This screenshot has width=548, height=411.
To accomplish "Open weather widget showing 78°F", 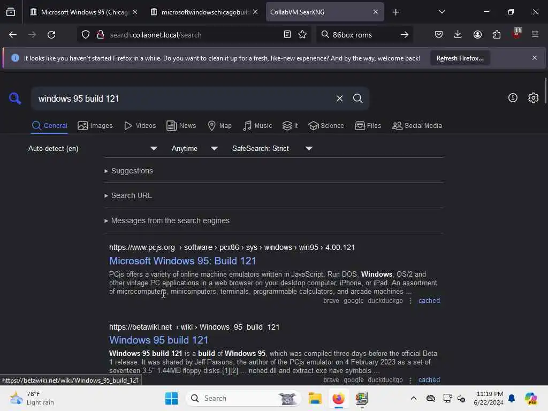I will click(x=32, y=398).
